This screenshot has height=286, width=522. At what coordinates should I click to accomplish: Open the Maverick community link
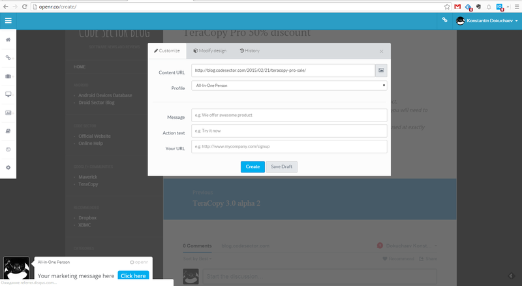(88, 177)
